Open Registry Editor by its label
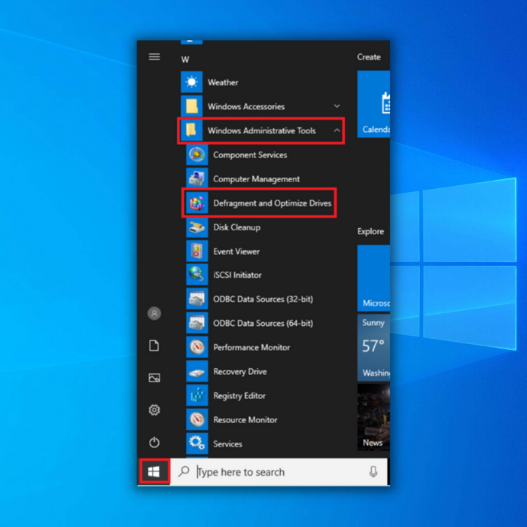The image size is (527, 527). click(x=239, y=396)
